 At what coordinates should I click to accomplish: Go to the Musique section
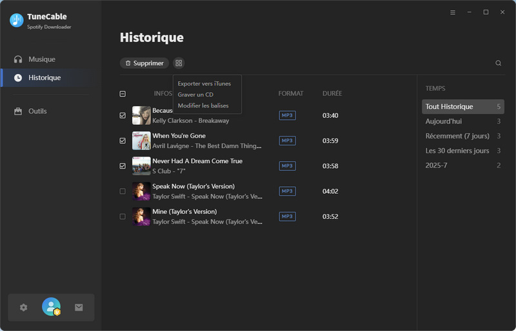41,59
